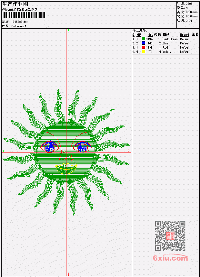
Task: Click the Blue color swatch
Action: click(x=144, y=43)
